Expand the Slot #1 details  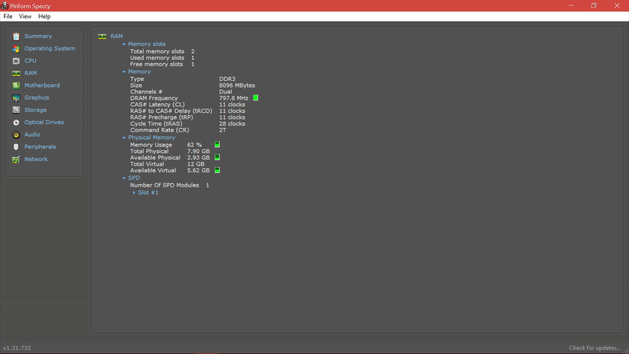[134, 193]
